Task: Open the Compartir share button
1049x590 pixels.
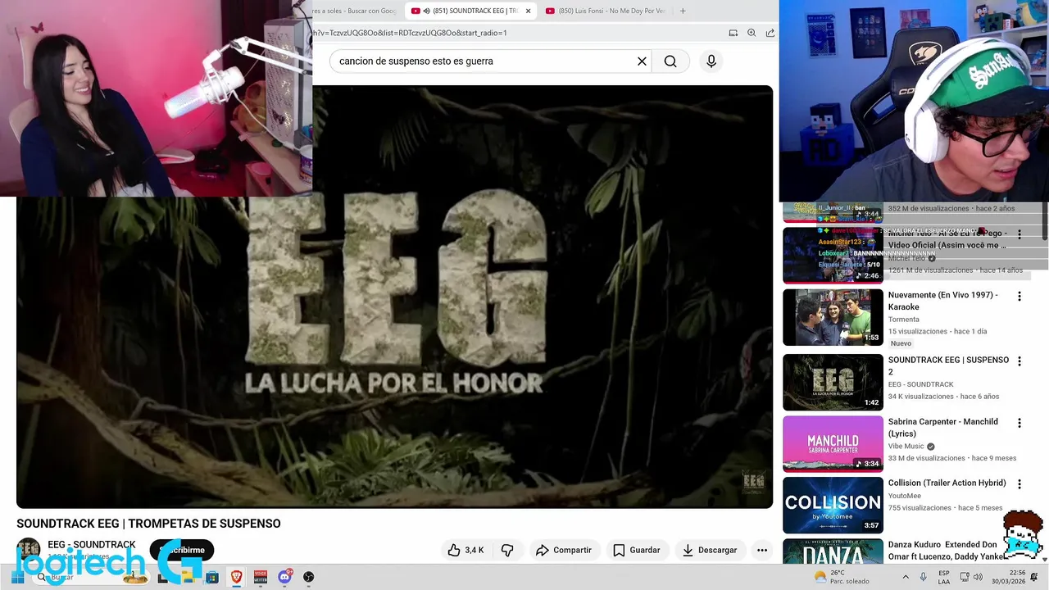Action: click(564, 550)
